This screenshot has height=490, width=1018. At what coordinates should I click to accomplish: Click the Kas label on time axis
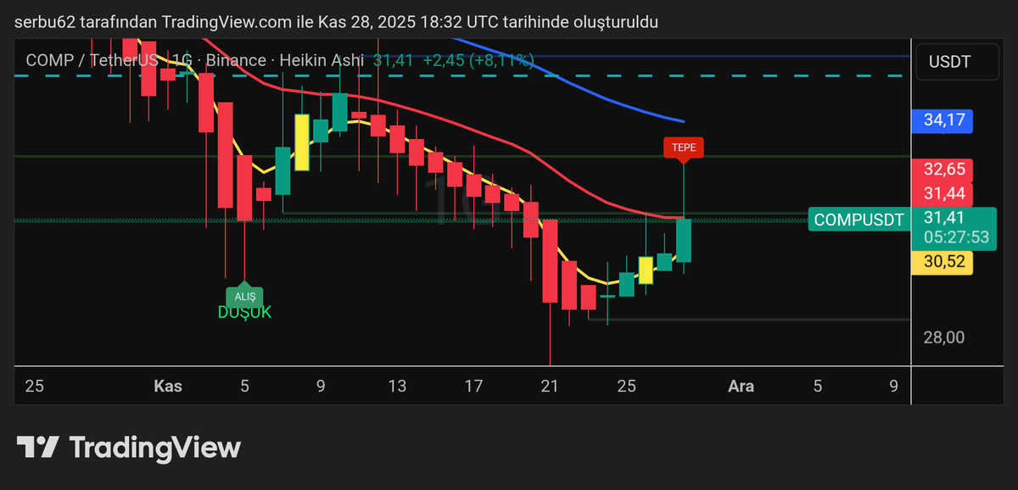(167, 386)
